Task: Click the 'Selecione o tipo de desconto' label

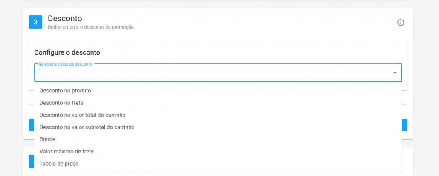Action: 65,64
